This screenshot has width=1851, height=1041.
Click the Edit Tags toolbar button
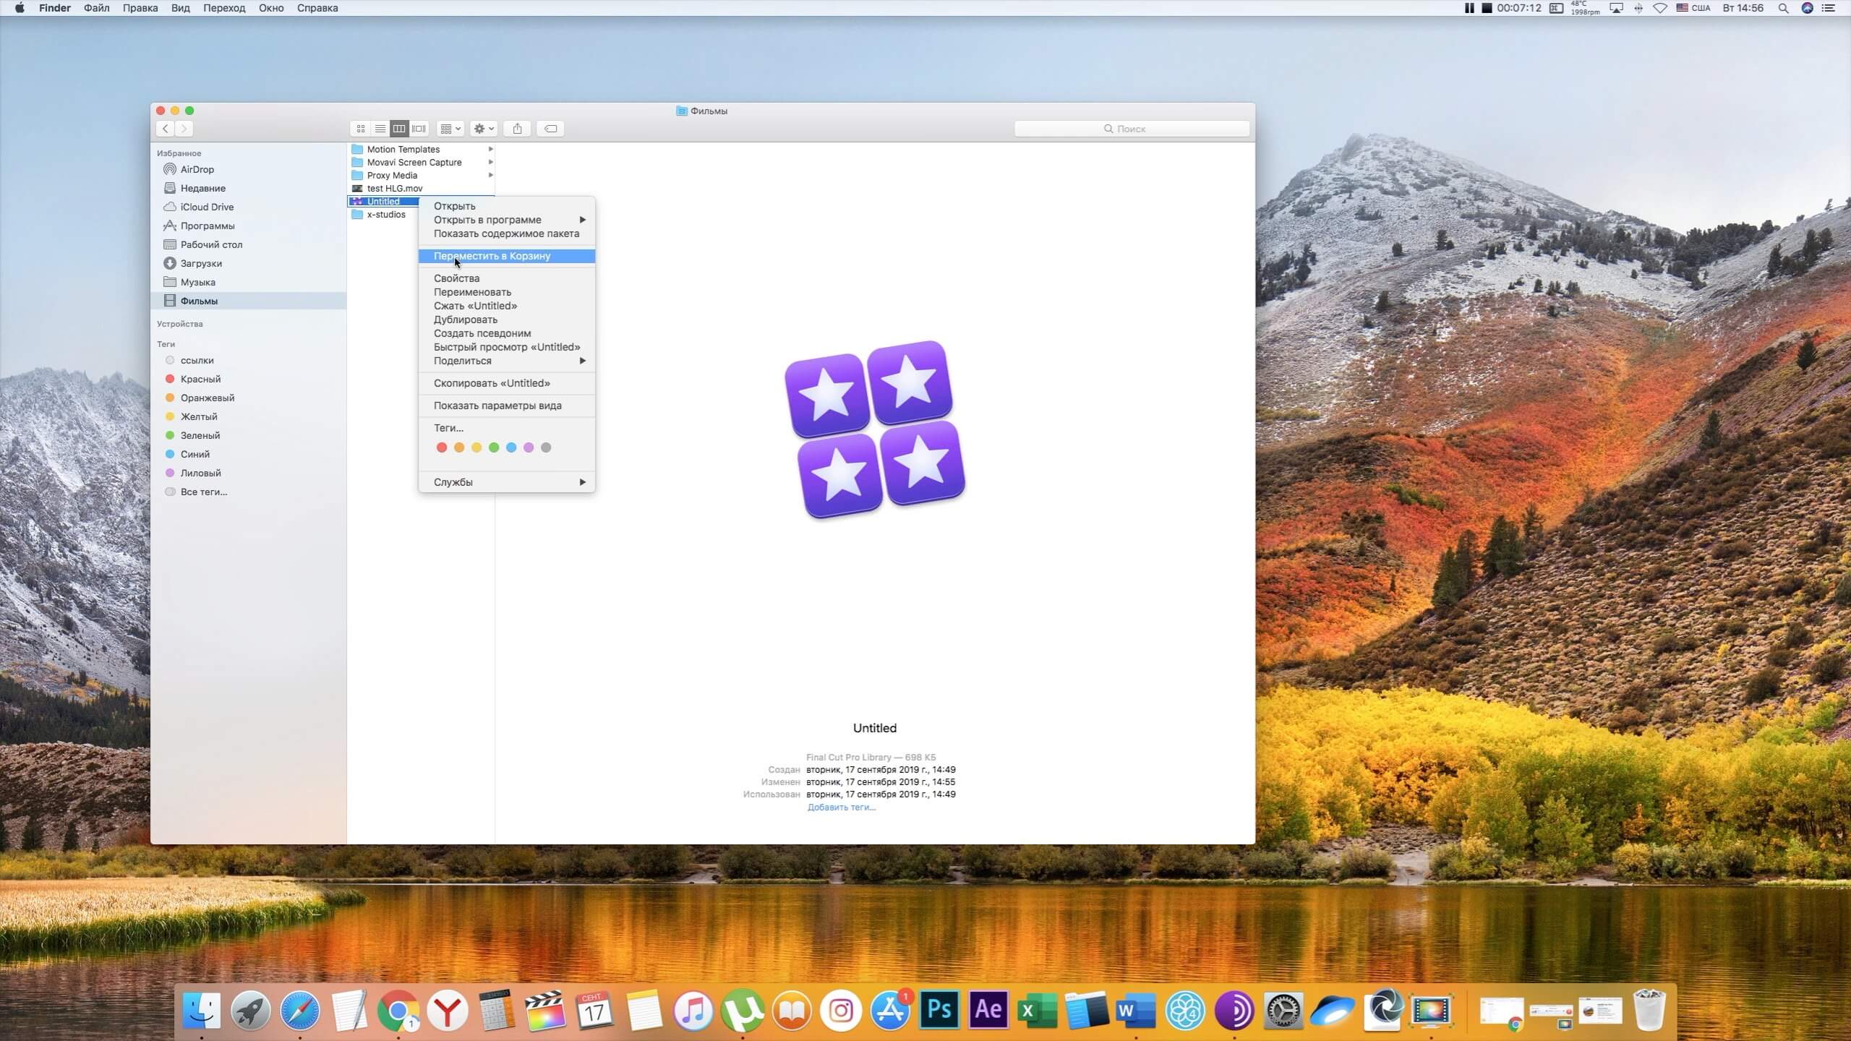(x=550, y=129)
